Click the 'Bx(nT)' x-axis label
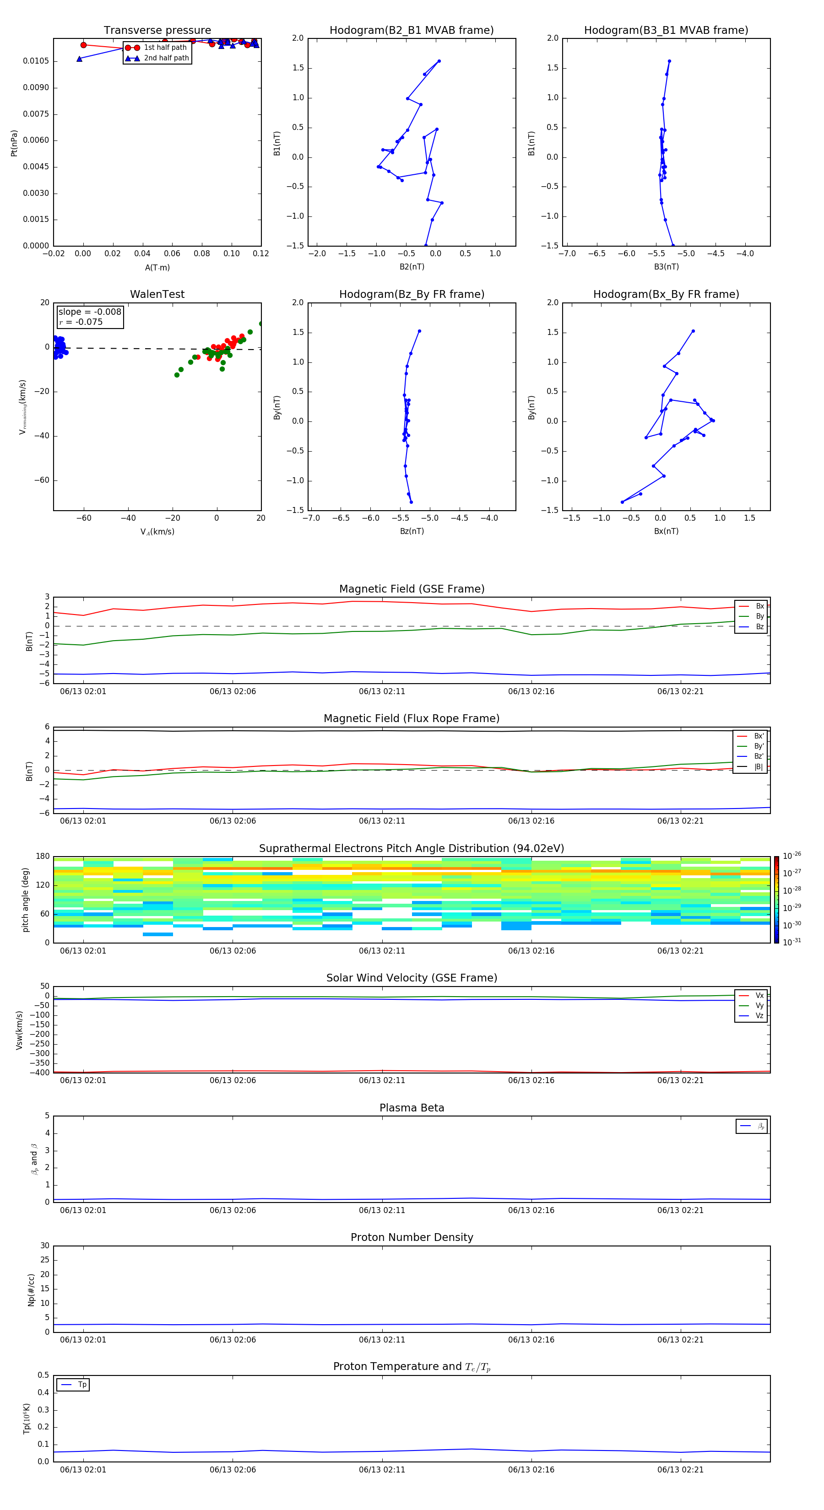Screen dimensions: 824x1510 (x=666, y=531)
